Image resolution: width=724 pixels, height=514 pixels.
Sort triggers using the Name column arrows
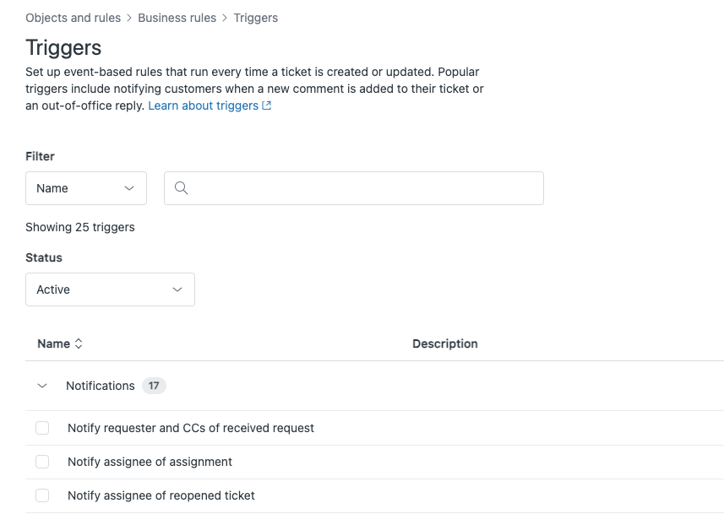pos(78,344)
